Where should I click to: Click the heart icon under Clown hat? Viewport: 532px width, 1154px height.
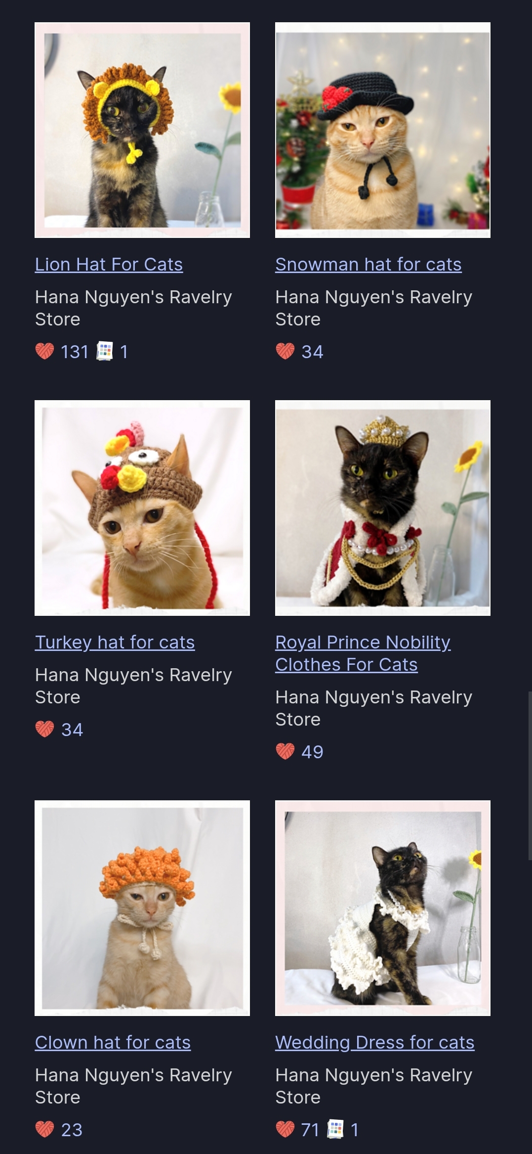point(44,1129)
